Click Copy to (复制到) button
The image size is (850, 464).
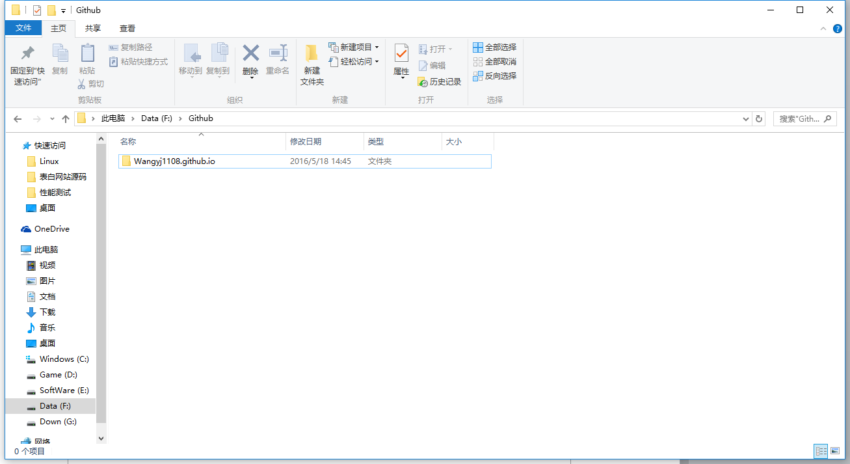coord(218,60)
